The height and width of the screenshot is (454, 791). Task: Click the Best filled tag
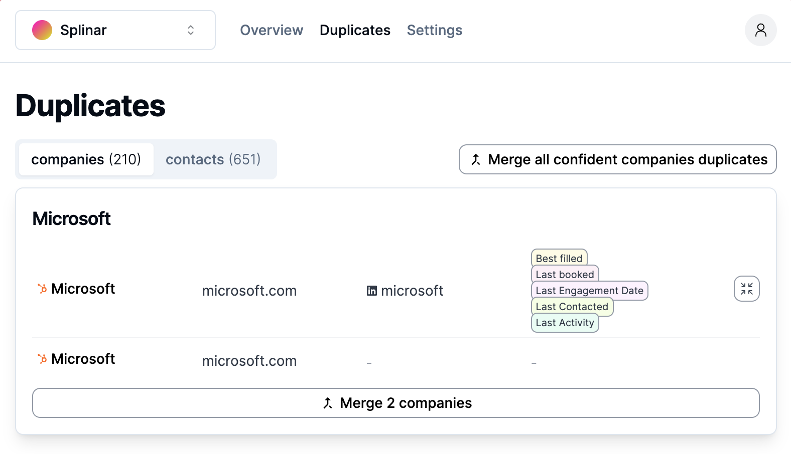point(559,258)
